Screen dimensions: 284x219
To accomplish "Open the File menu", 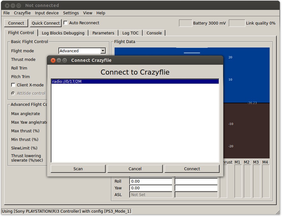I will tap(6, 13).
